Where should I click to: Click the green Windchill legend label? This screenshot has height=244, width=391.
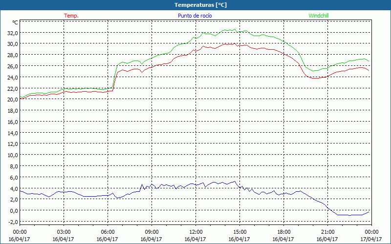319,16
